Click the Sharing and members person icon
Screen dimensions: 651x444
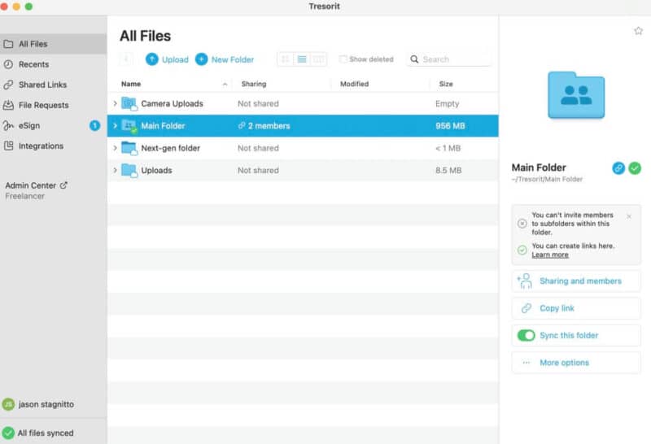(525, 281)
